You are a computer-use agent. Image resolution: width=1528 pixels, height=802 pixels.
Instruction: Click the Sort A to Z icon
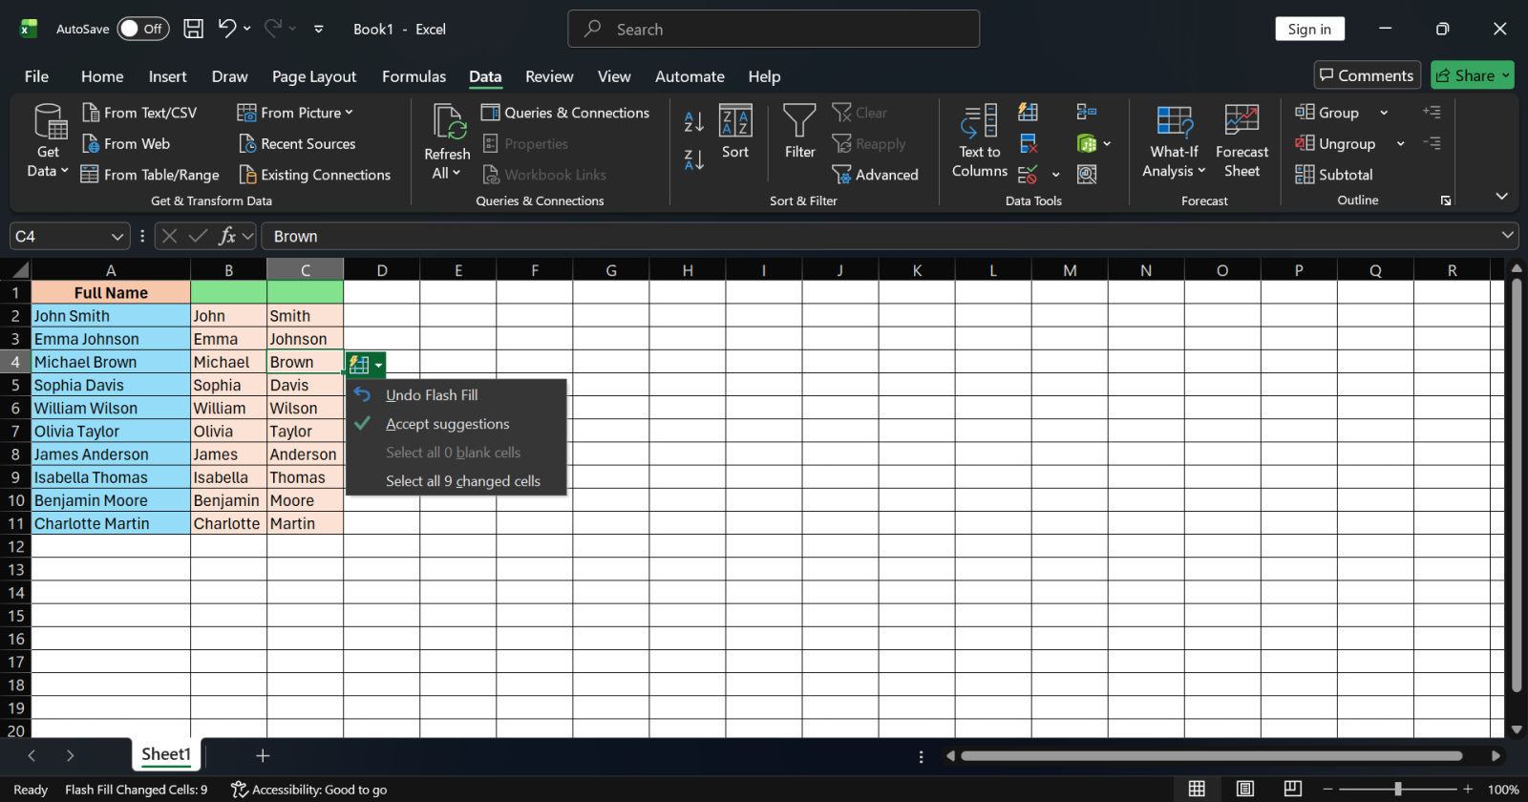click(x=694, y=121)
